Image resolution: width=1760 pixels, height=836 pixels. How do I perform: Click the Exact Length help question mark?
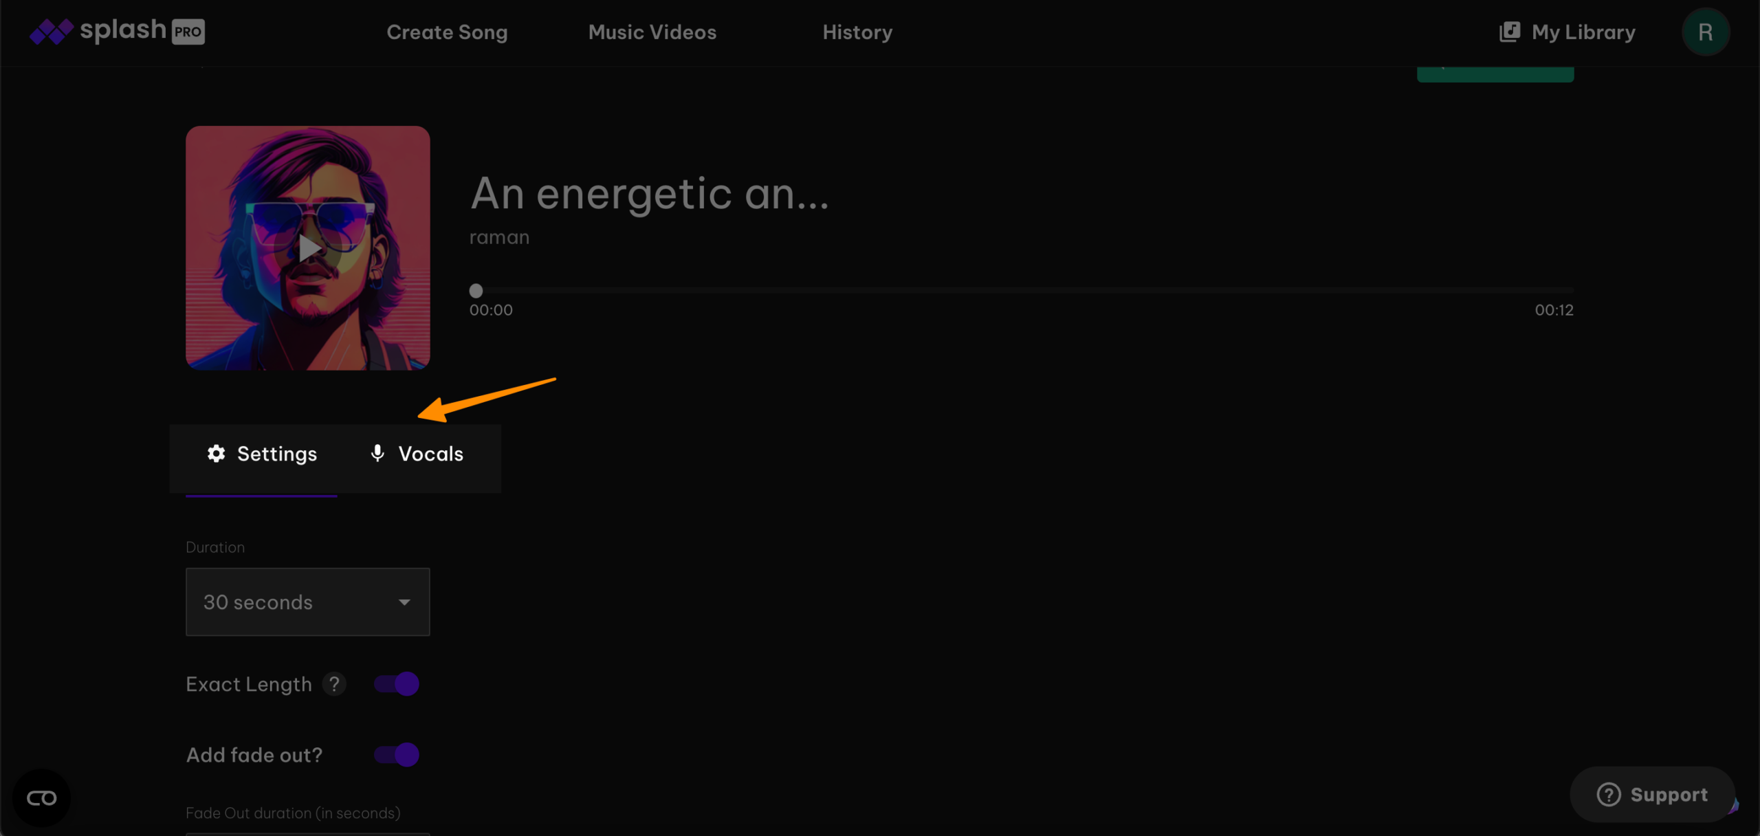334,684
